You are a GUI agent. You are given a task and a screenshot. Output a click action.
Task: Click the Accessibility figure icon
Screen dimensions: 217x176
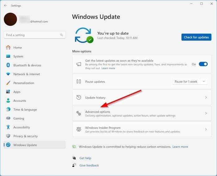click(8, 127)
